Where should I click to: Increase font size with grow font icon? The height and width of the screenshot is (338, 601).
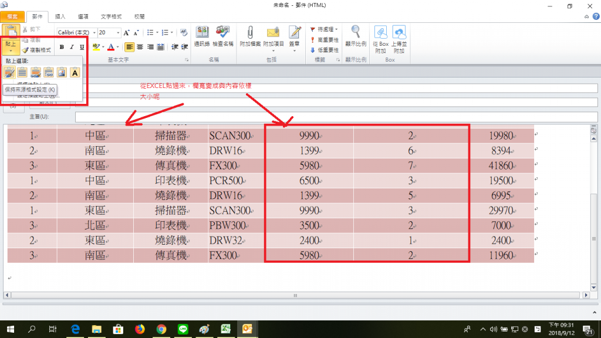tap(127, 33)
